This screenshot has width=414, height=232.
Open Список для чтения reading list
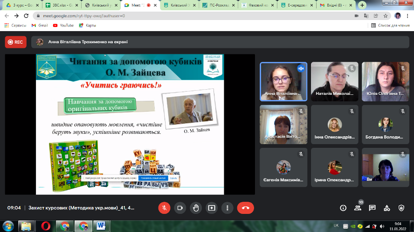(x=391, y=25)
